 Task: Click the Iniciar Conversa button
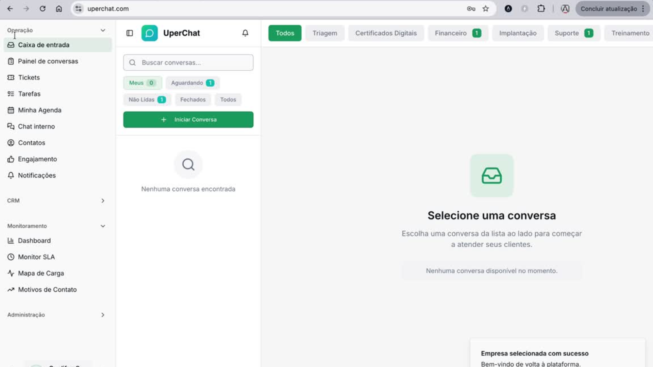point(188,120)
